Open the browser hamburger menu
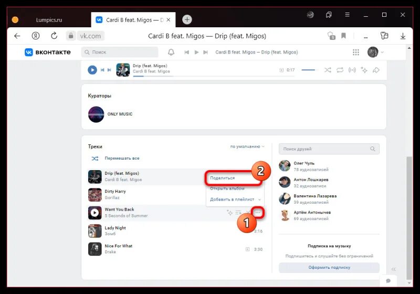 (x=347, y=15)
